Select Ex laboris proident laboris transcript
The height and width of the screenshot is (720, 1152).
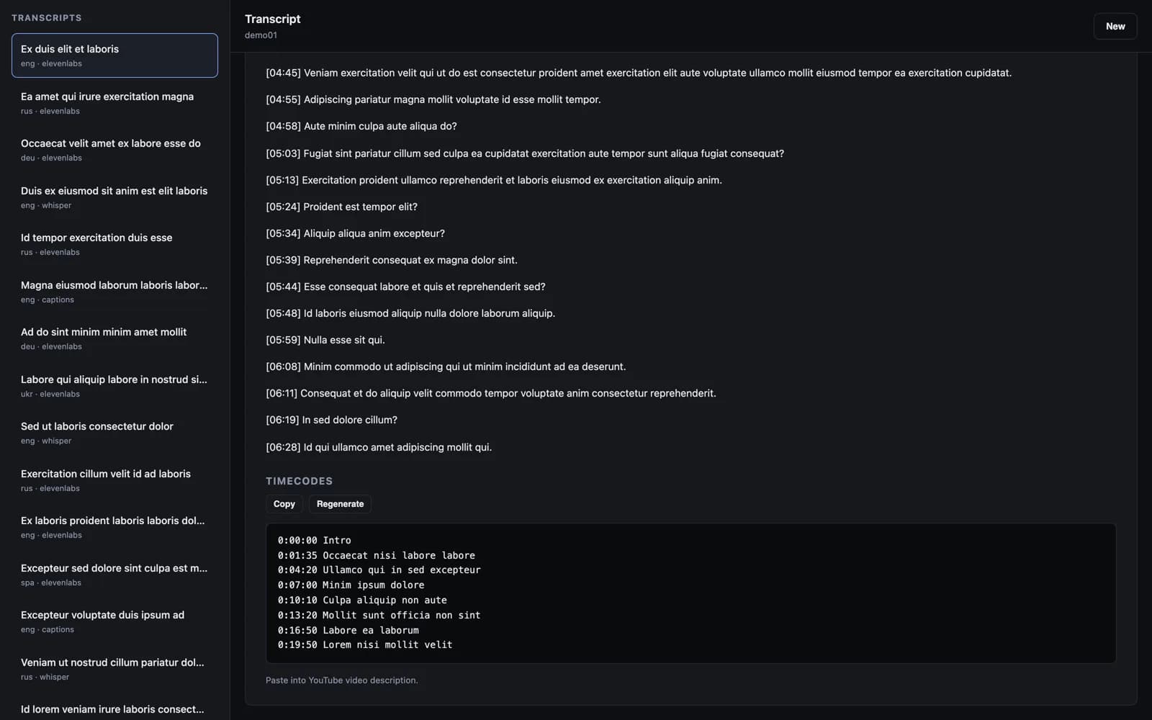pyautogui.click(x=114, y=527)
